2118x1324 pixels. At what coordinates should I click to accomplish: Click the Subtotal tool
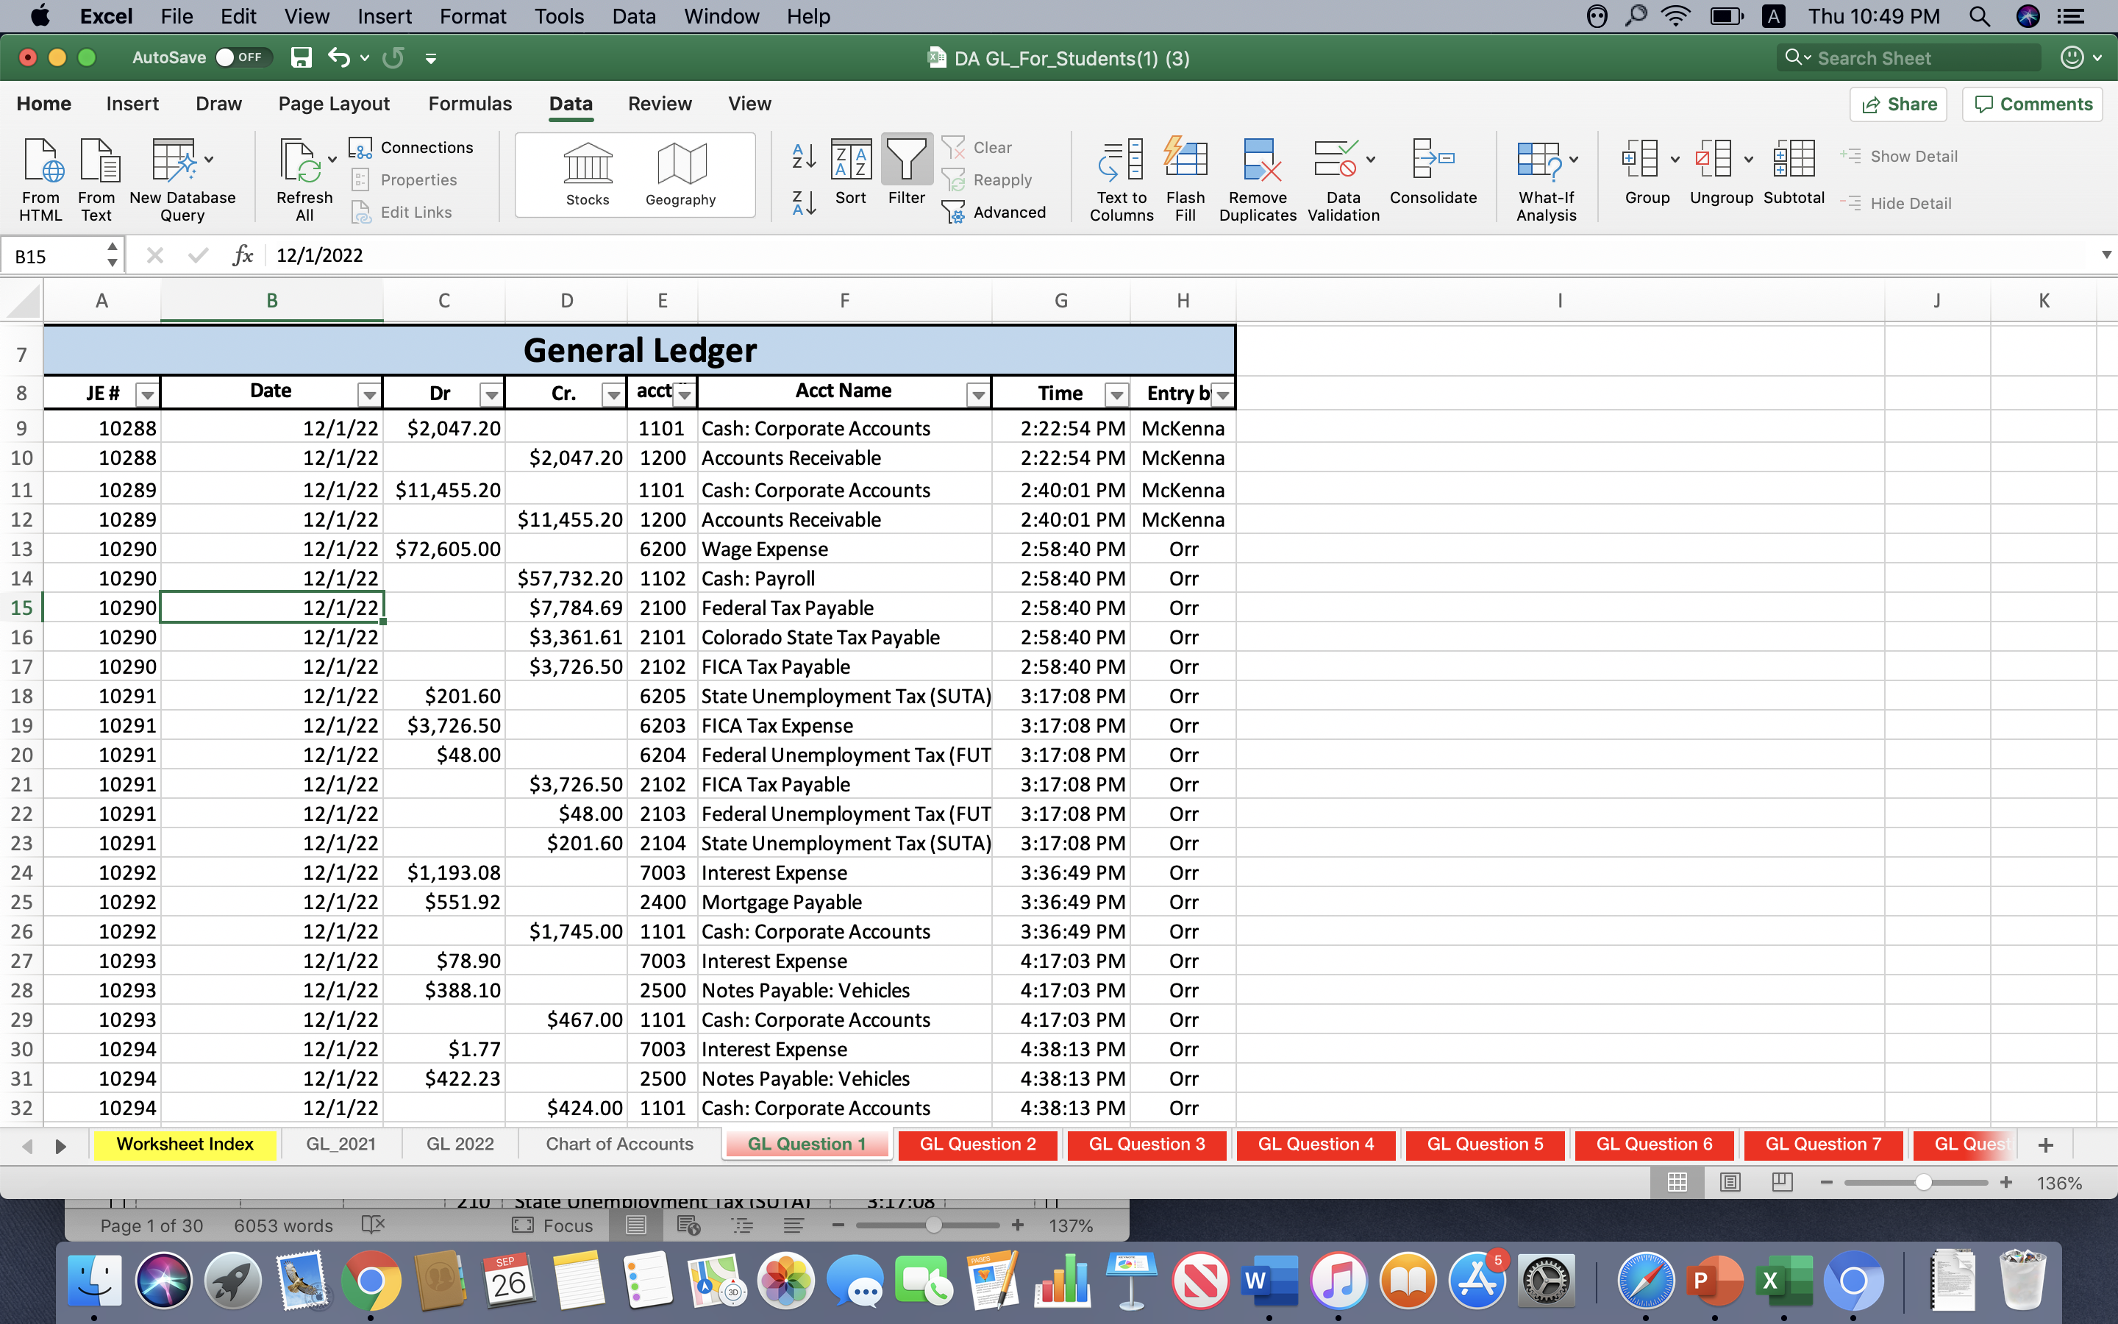(1793, 171)
